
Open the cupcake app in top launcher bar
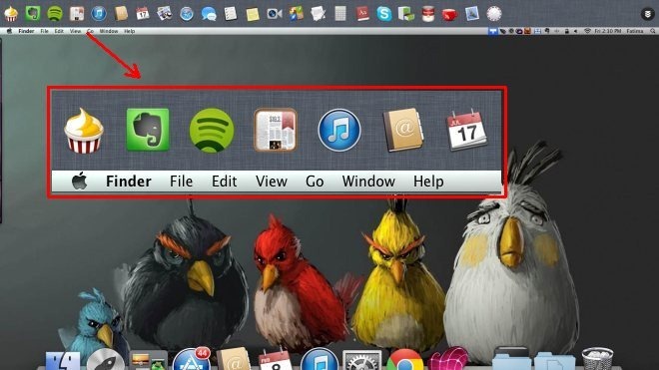(11, 14)
